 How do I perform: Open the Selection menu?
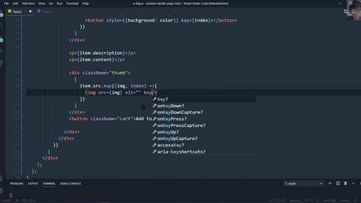tap(28, 3)
